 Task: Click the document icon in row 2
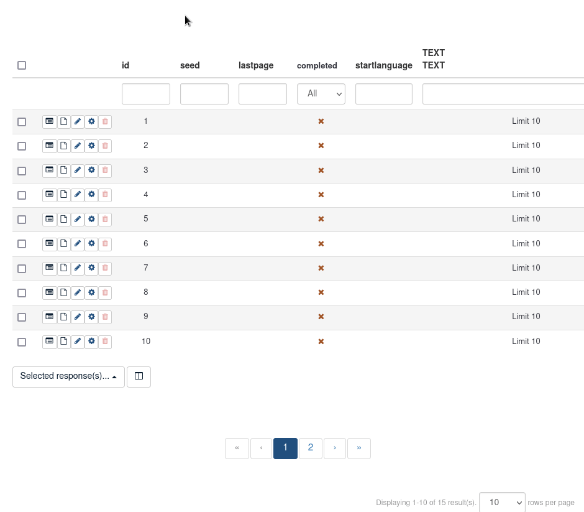[x=63, y=146]
